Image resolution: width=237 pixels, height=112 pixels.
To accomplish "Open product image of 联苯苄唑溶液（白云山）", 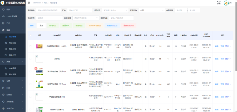I will coord(39,84).
